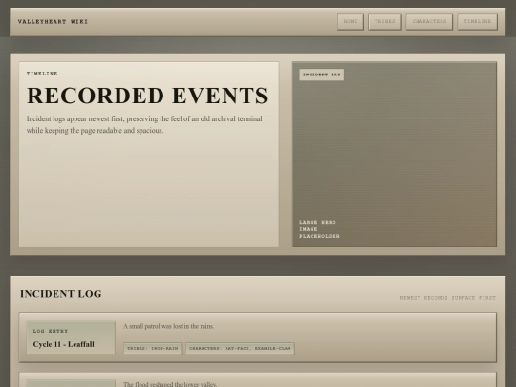
Task: Click the Valleyheart Wiki site title
Action: [53, 22]
